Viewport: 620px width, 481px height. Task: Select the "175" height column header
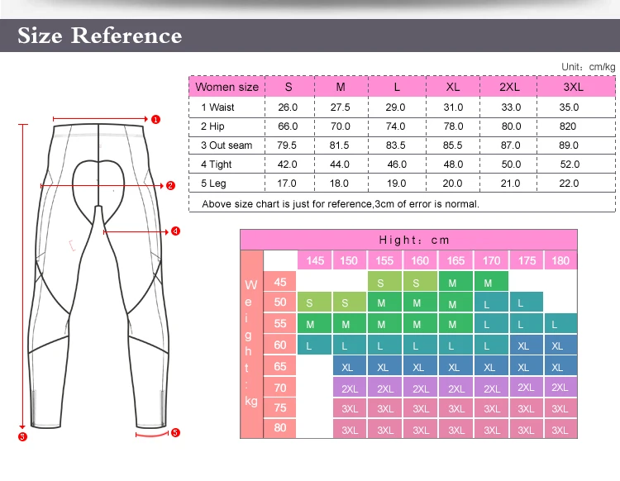(x=527, y=260)
